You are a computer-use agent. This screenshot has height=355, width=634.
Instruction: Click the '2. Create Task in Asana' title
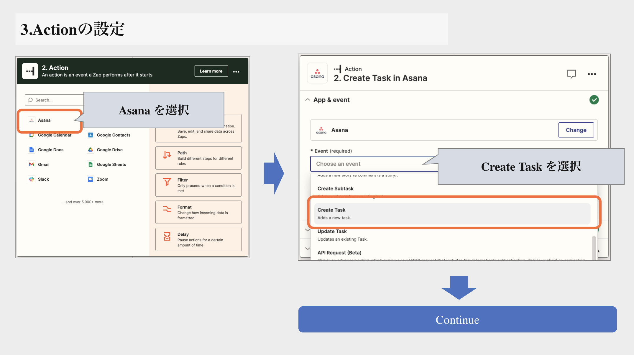tap(380, 78)
